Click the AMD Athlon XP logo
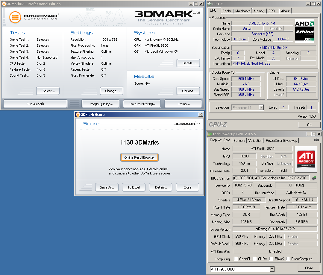This screenshot has height=275, width=323. pos(304,30)
